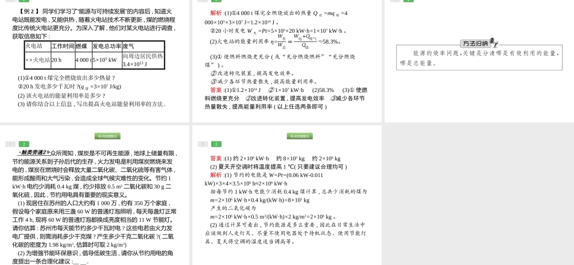The height and width of the screenshot is (265, 574).
Task: Select the 工作时间 table header cell
Action: coord(63,46)
